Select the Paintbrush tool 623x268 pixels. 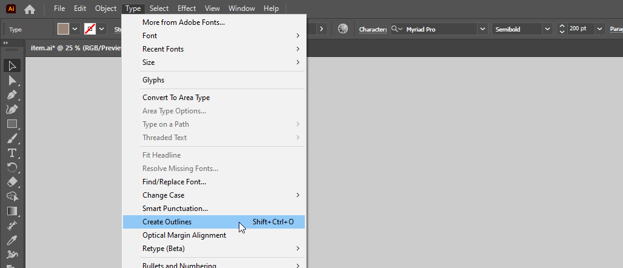(x=12, y=138)
